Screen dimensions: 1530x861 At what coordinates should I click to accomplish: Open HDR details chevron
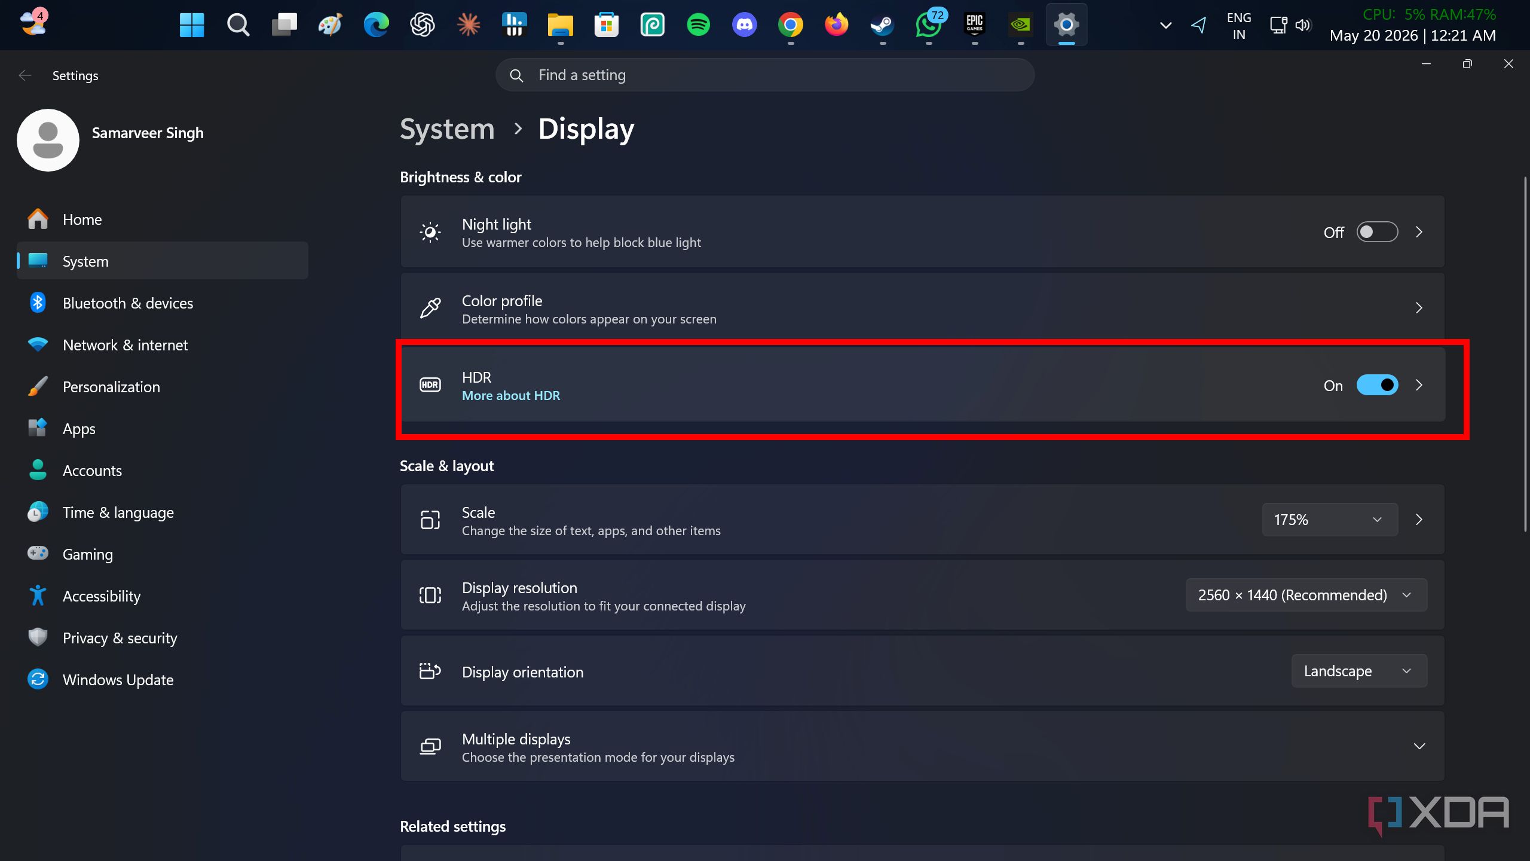click(x=1419, y=385)
